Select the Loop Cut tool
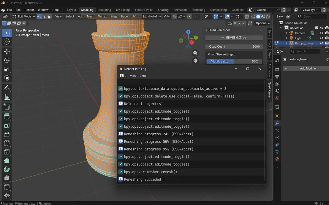Image resolution: width=329 pixels, height=205 pixels. [7, 143]
